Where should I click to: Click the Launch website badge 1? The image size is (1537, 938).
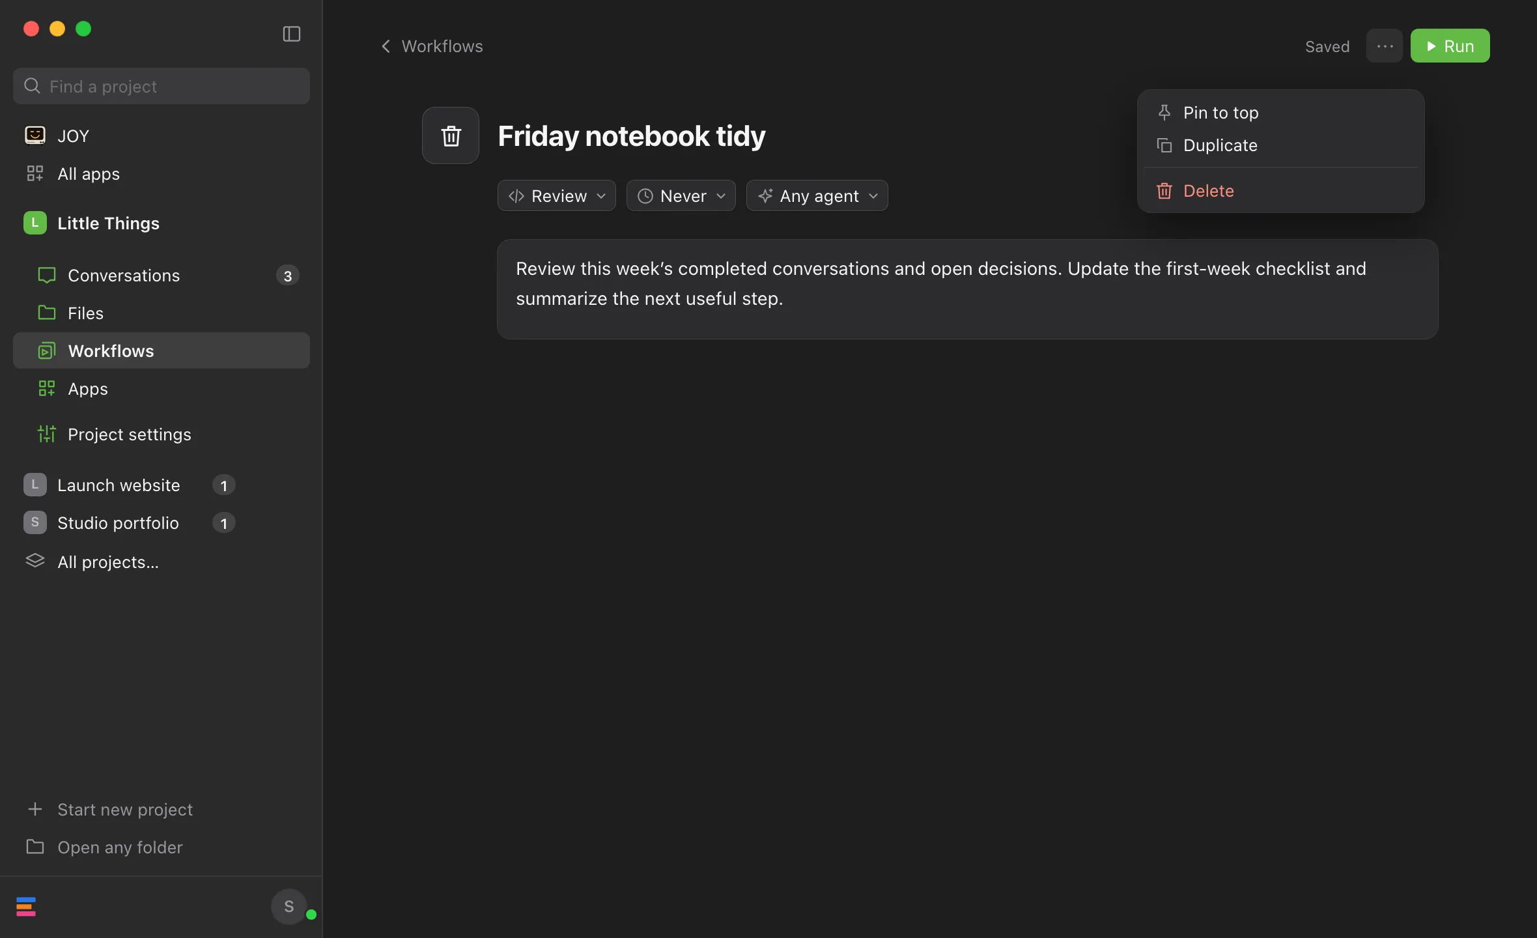[224, 485]
